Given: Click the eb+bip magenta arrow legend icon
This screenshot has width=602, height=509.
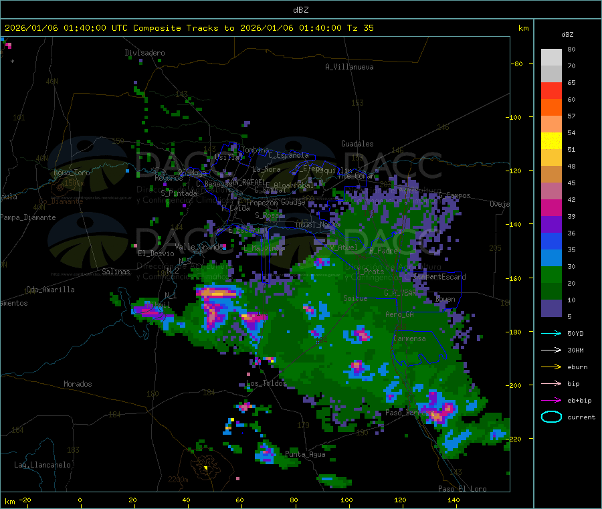Looking at the screenshot, I should tap(551, 401).
